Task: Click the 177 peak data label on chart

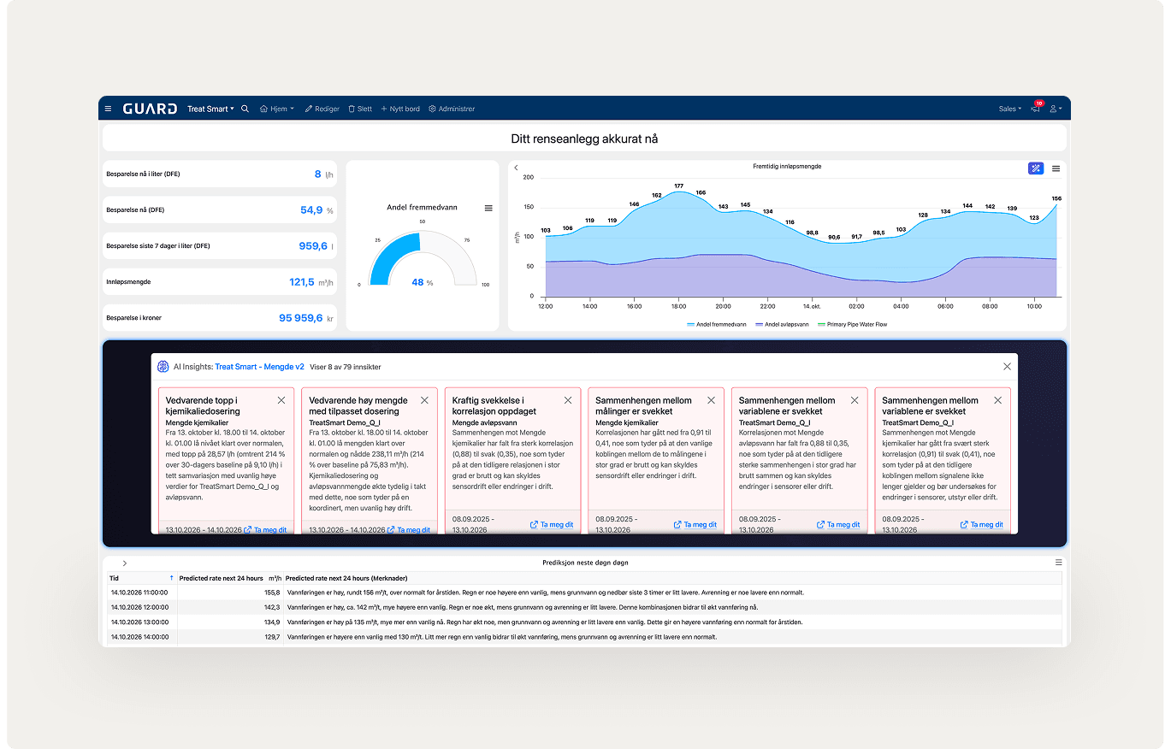Action: pyautogui.click(x=678, y=186)
